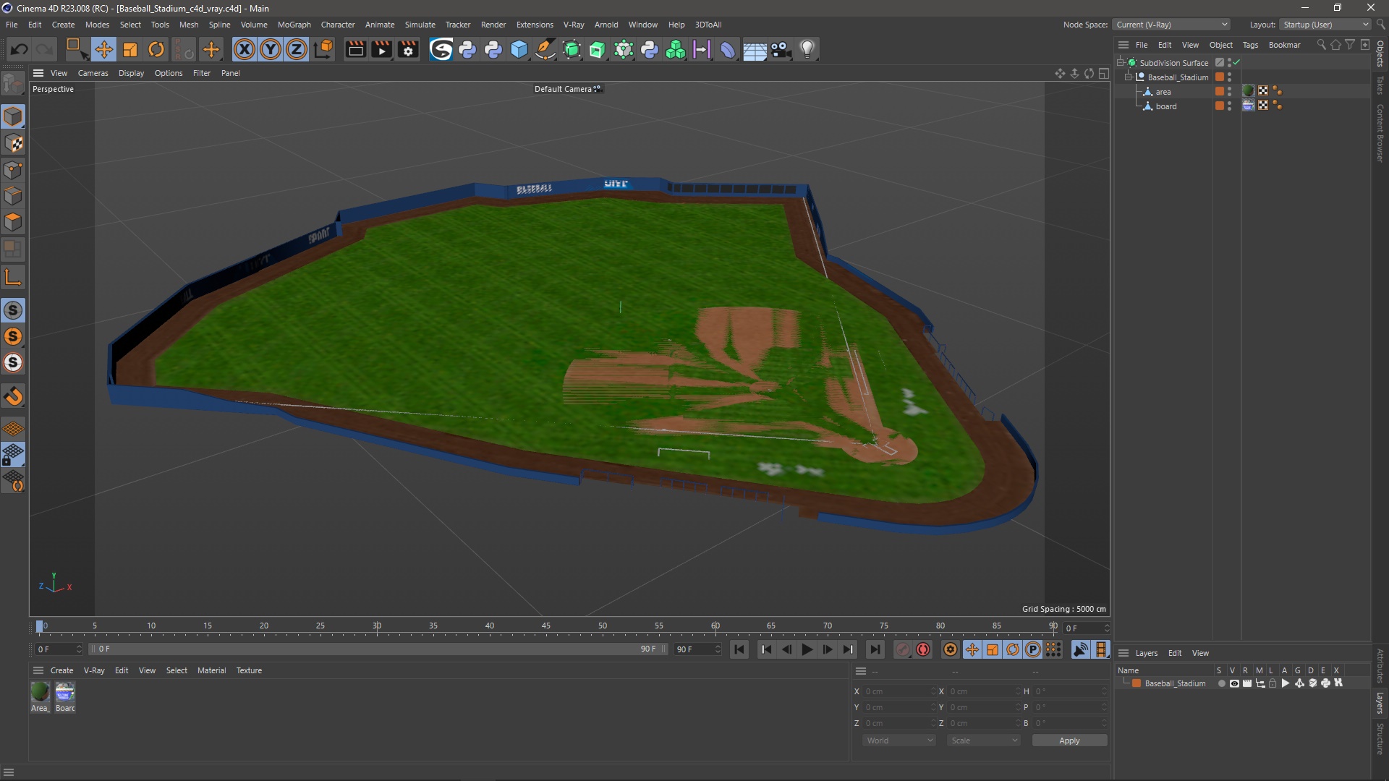Open viewport hamburger menu
The image size is (1389, 781).
(38, 73)
